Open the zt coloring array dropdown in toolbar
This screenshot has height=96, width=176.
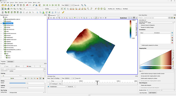(29, 9)
